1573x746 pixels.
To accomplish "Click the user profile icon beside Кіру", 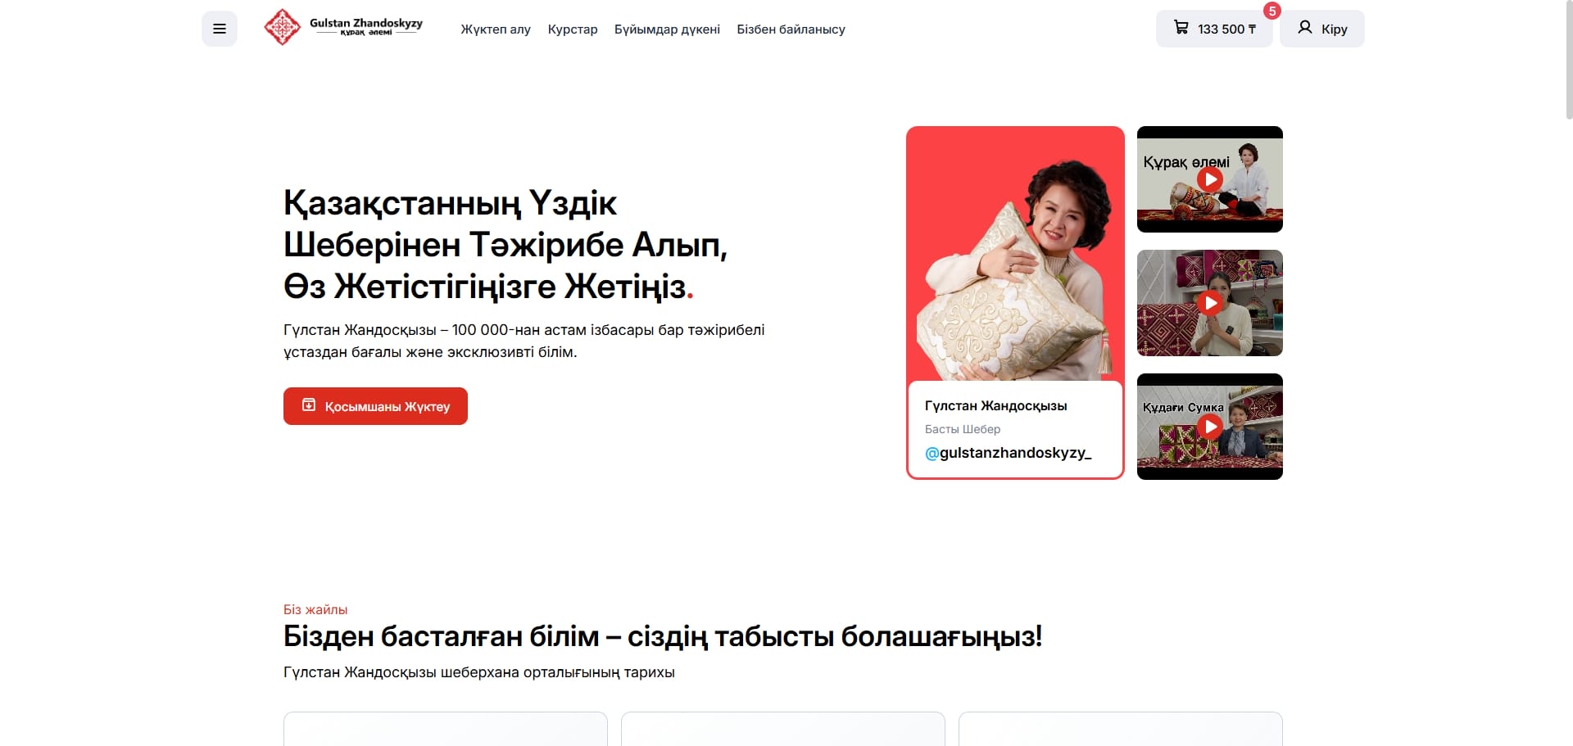I will pos(1305,28).
